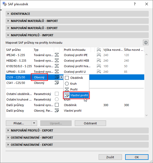Click height value 100 in K100 row

pyautogui.click(x=106, y=66)
